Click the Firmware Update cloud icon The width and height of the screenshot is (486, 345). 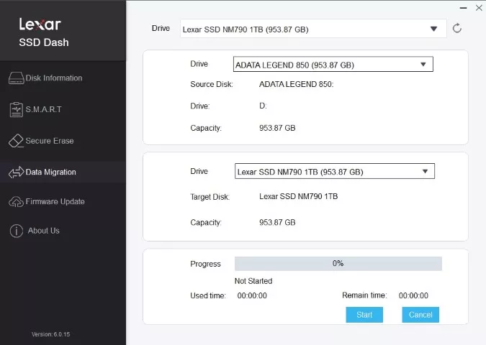tap(16, 202)
